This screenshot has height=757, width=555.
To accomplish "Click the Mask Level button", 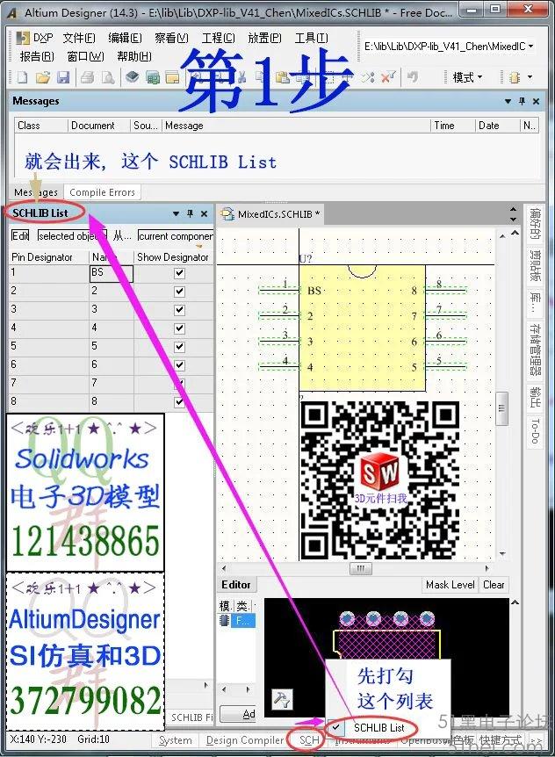I will pyautogui.click(x=450, y=585).
